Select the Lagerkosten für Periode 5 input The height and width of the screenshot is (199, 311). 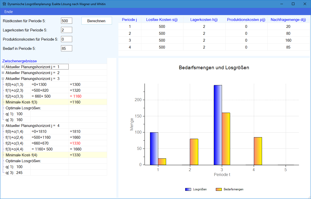pyautogui.click(x=66, y=30)
